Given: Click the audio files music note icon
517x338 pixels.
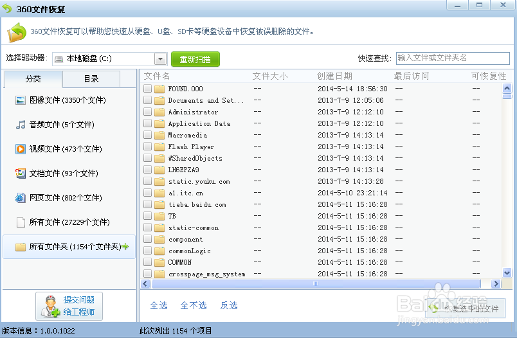Looking at the screenshot, I should tap(21, 125).
